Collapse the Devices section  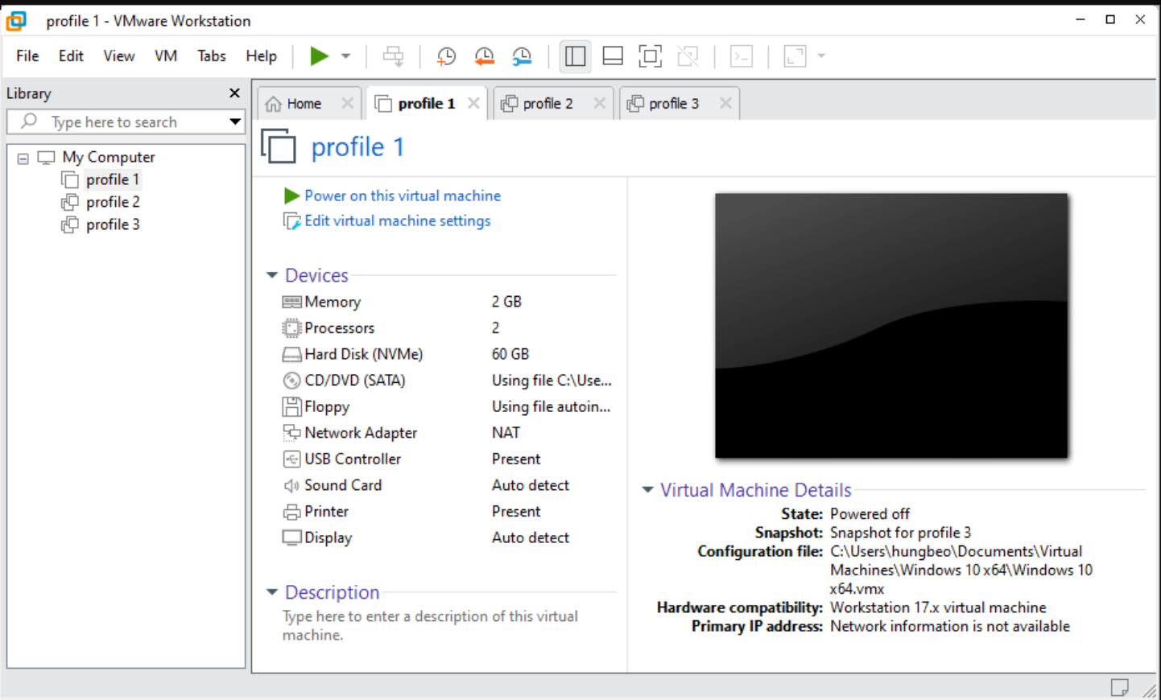pos(272,275)
